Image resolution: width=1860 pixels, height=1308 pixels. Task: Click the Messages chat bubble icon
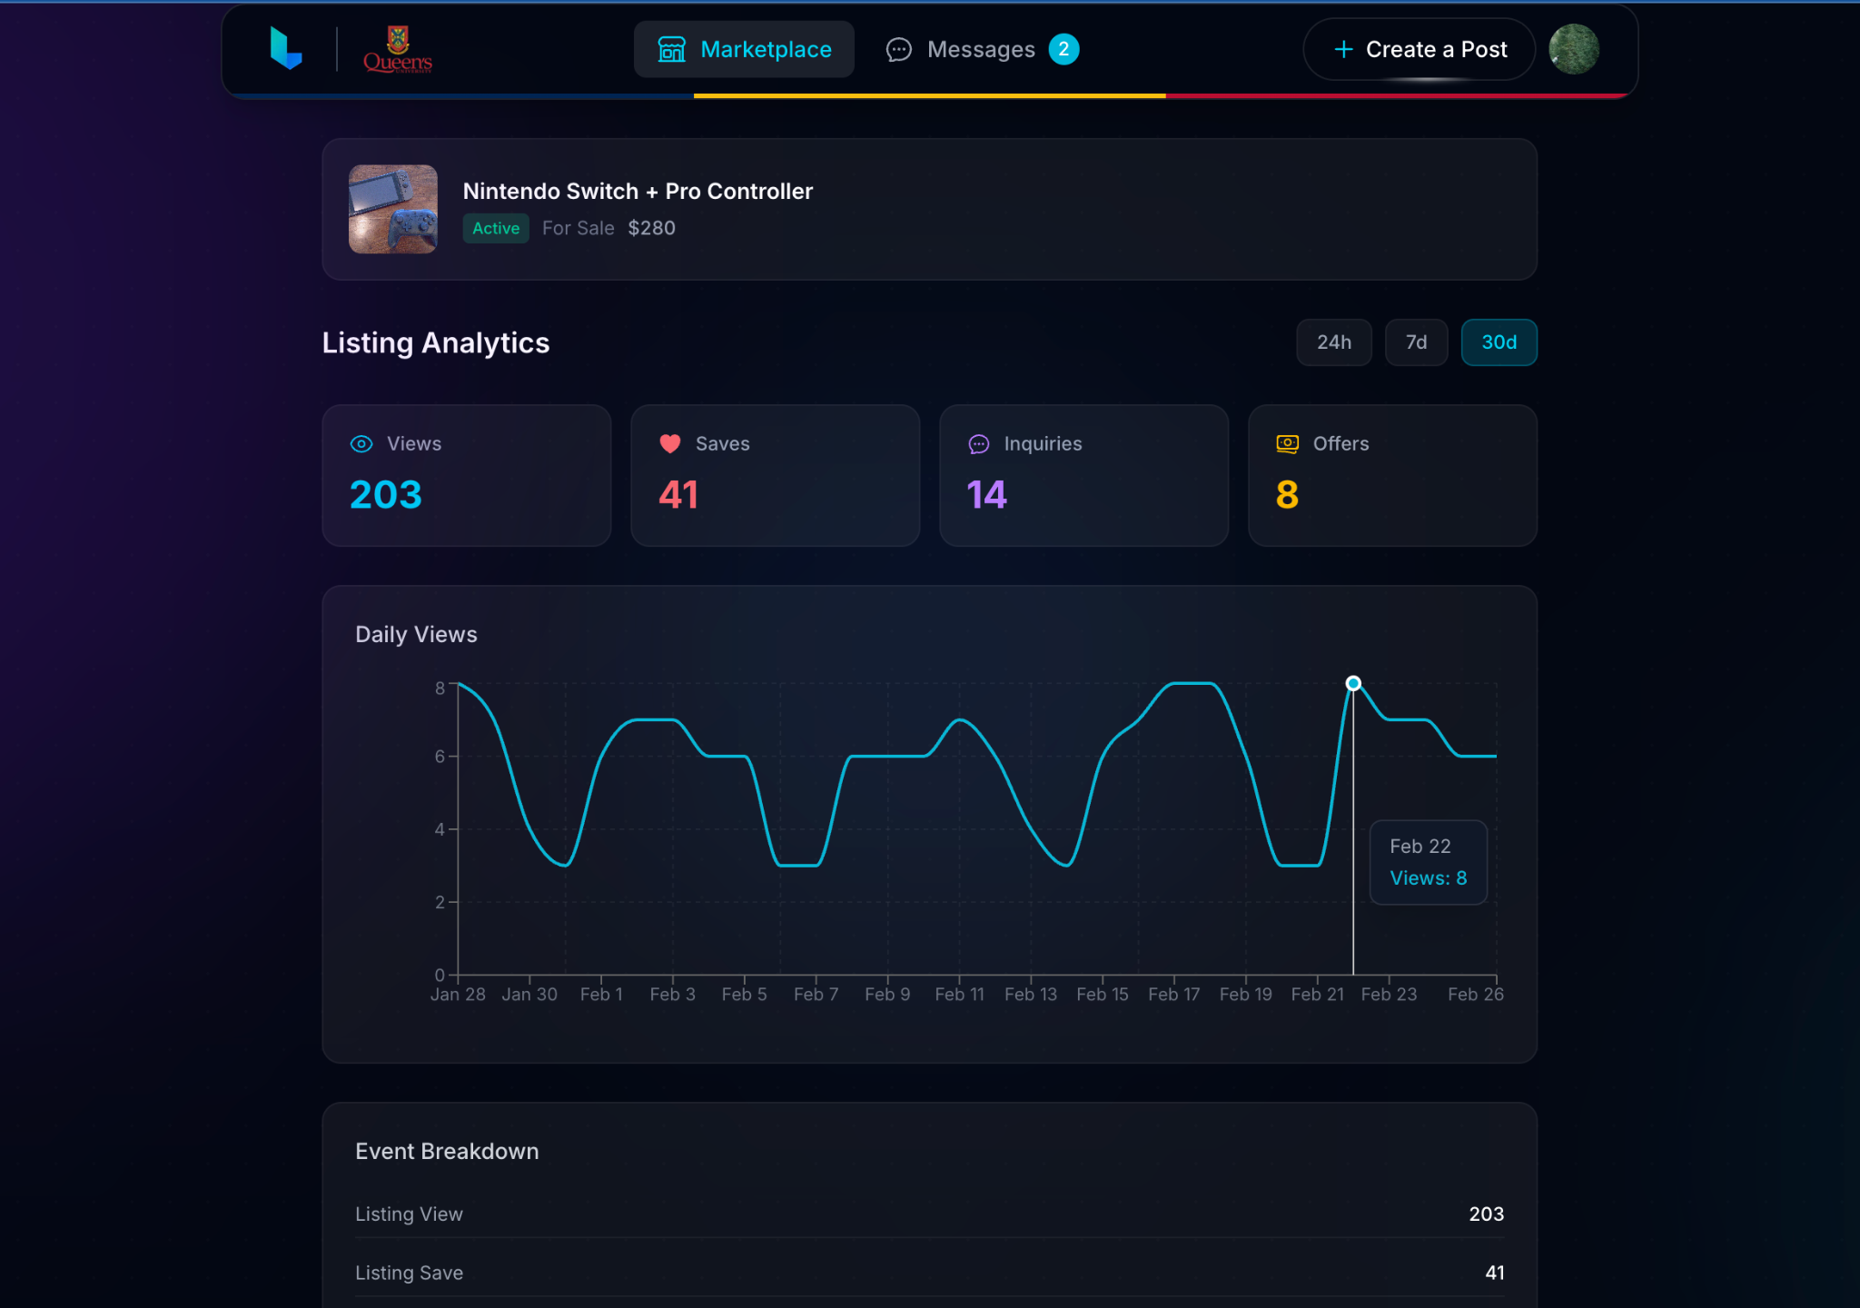(898, 49)
